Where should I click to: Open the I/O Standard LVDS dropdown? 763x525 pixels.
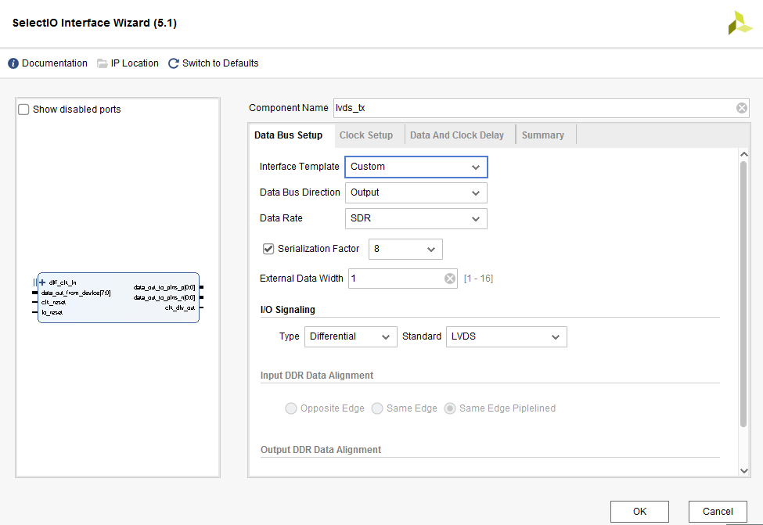pos(506,336)
